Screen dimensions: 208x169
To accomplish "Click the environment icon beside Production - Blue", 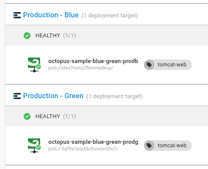I will 17,15.
